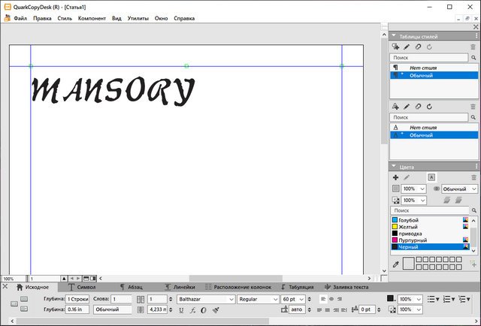
Task: Click the character styles trash icon
Action: tap(473, 107)
